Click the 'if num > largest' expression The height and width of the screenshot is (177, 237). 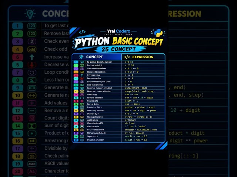(x=134, y=133)
